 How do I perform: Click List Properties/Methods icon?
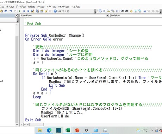pyautogui.click(x=100, y=11)
